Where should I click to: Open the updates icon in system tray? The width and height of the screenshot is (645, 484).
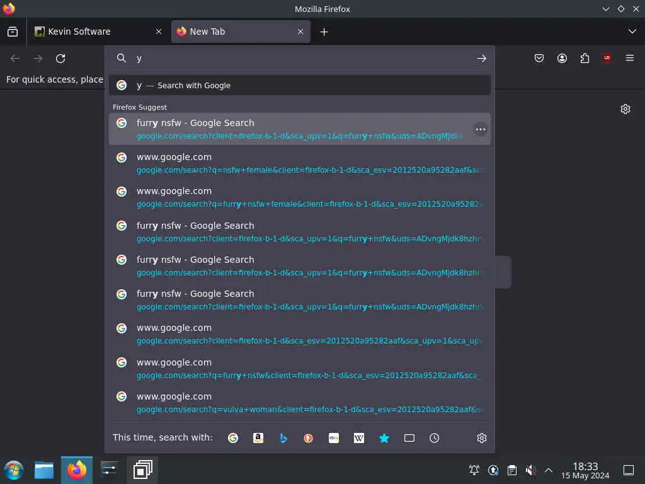click(x=493, y=470)
